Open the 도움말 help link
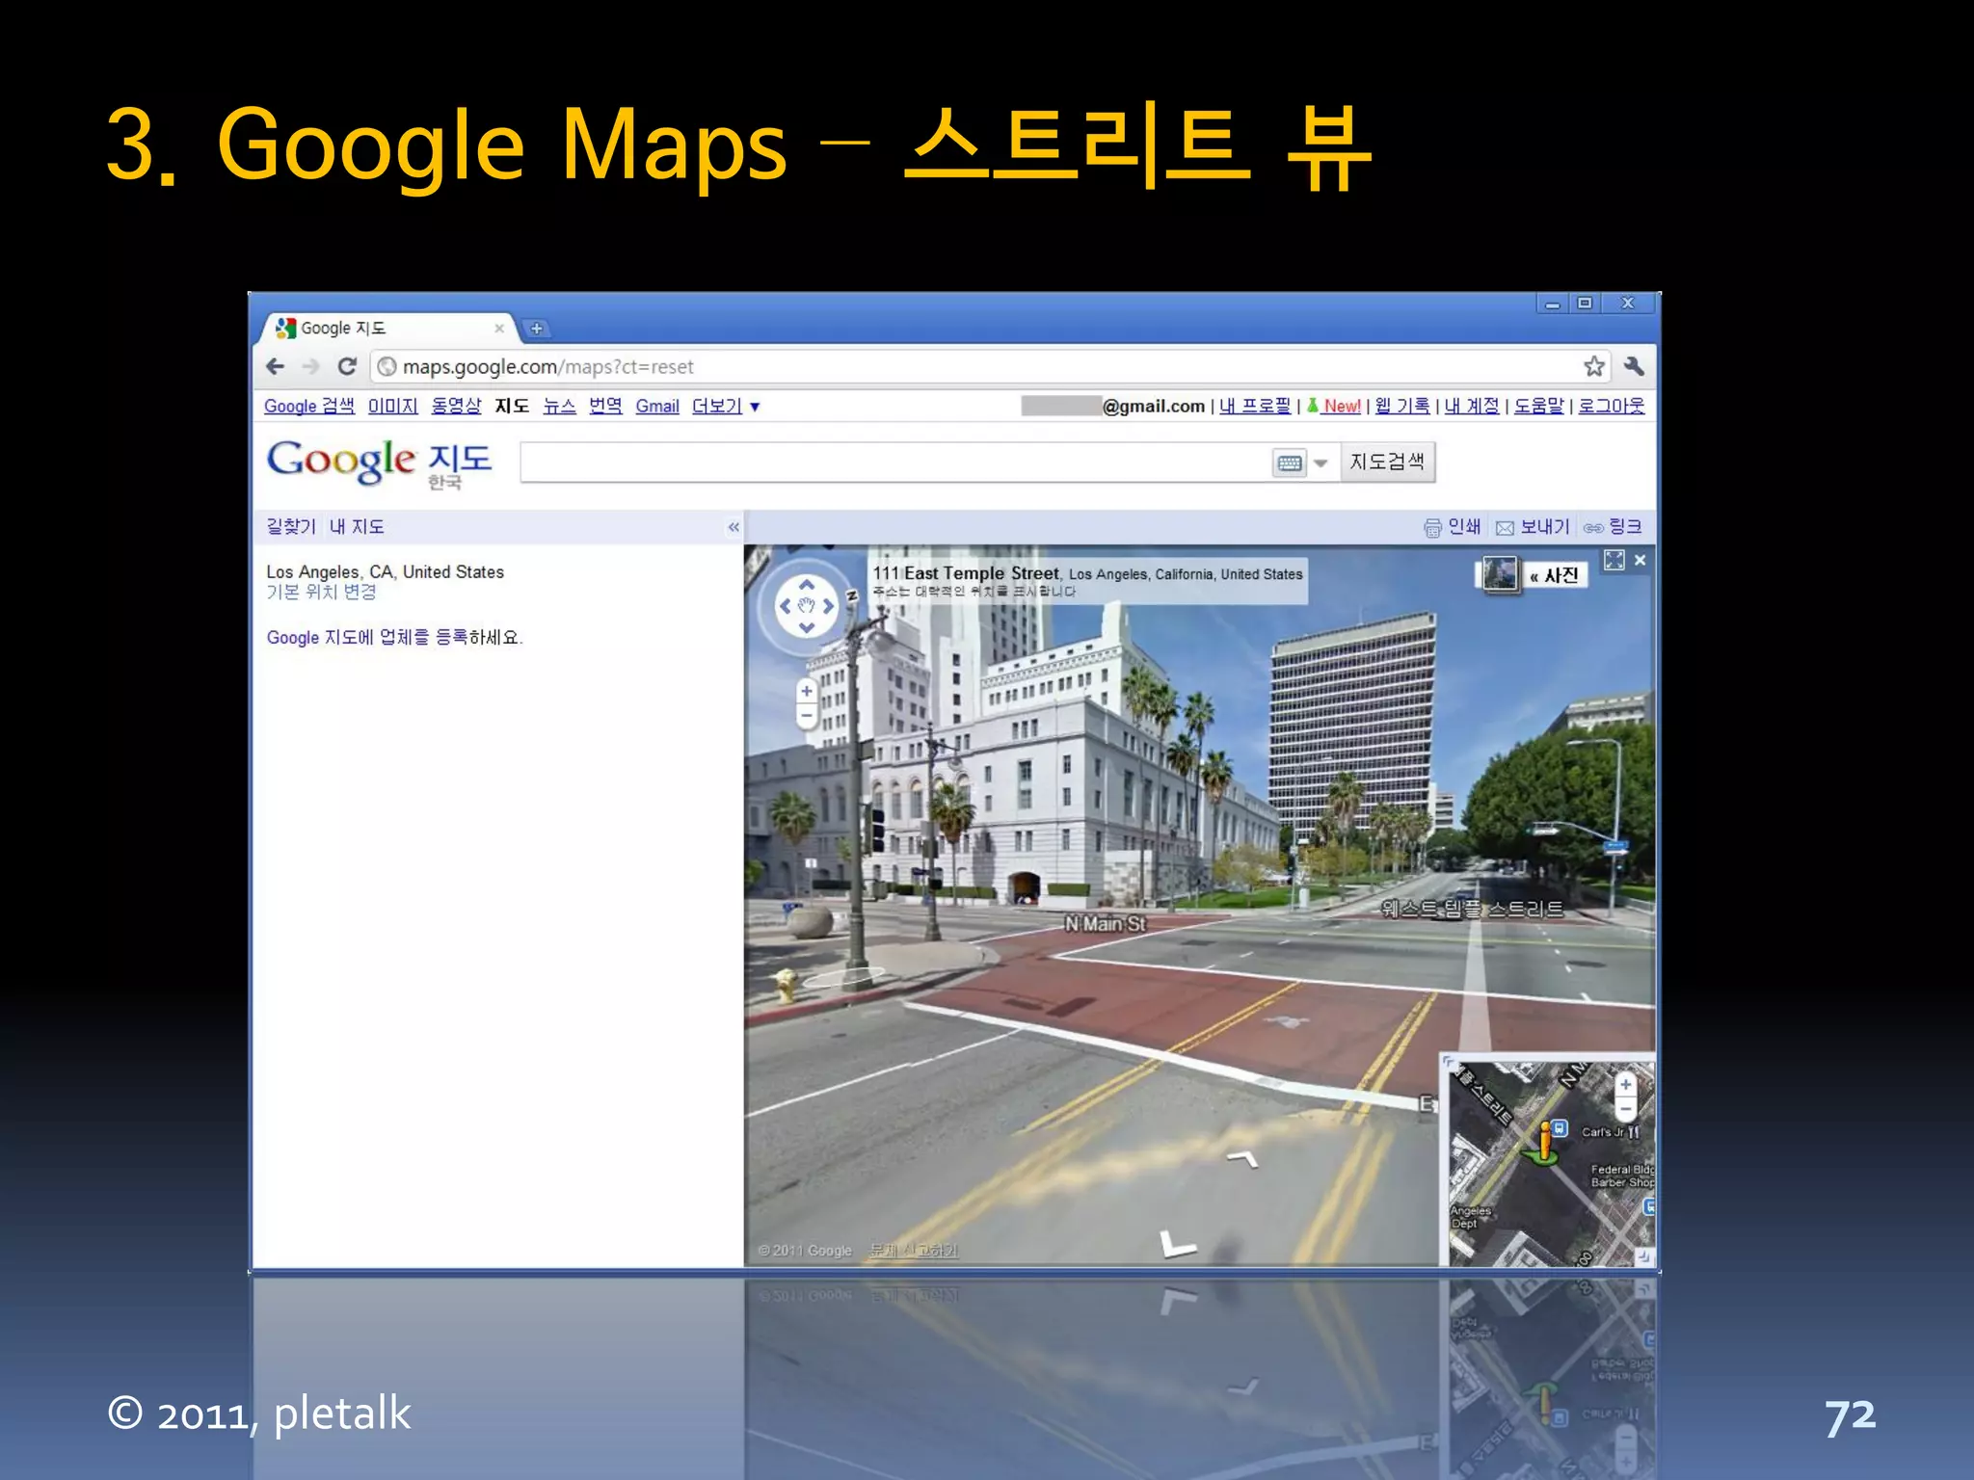This screenshot has width=1974, height=1480. [x=1539, y=406]
